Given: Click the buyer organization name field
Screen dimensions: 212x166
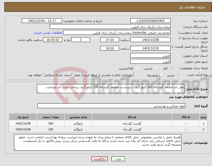Looking at the screenshot, I should 110,27.
